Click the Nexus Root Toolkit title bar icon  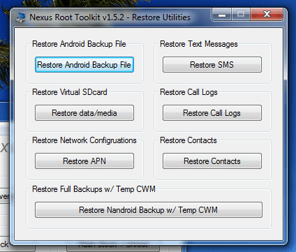click(20, 17)
